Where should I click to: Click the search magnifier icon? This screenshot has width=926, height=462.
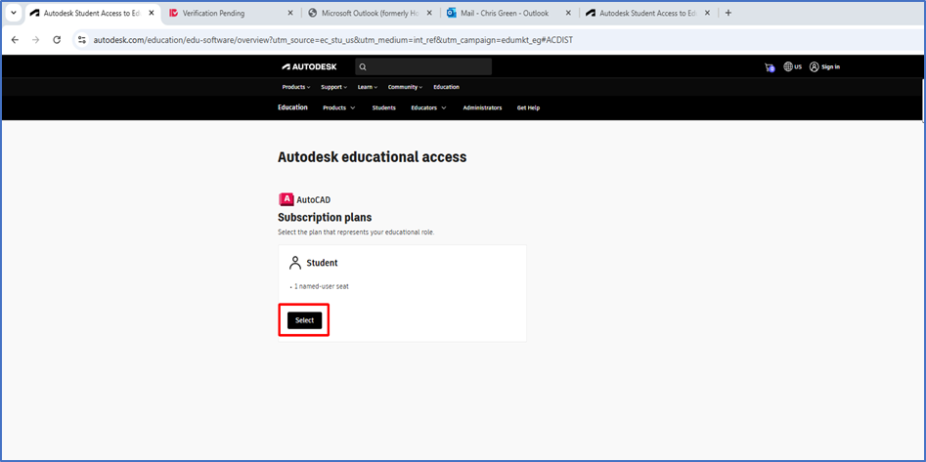(362, 67)
